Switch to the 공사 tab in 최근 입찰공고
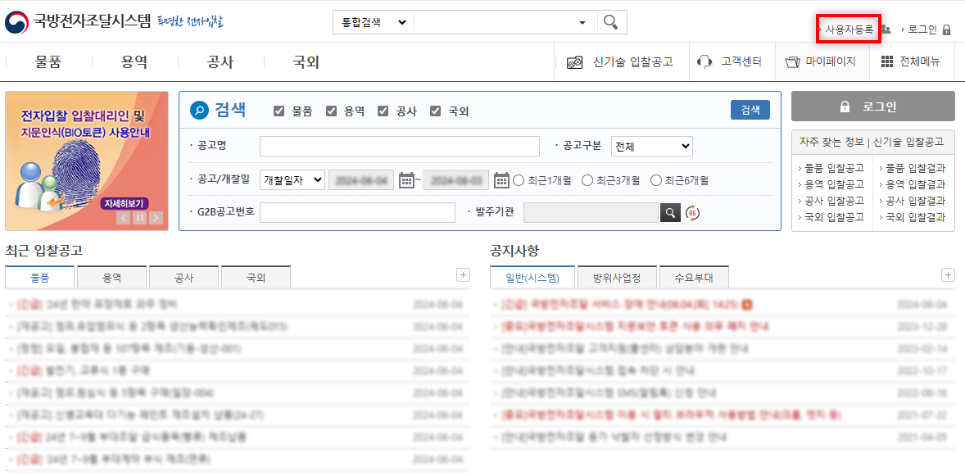This screenshot has height=476, width=965. pos(183,277)
